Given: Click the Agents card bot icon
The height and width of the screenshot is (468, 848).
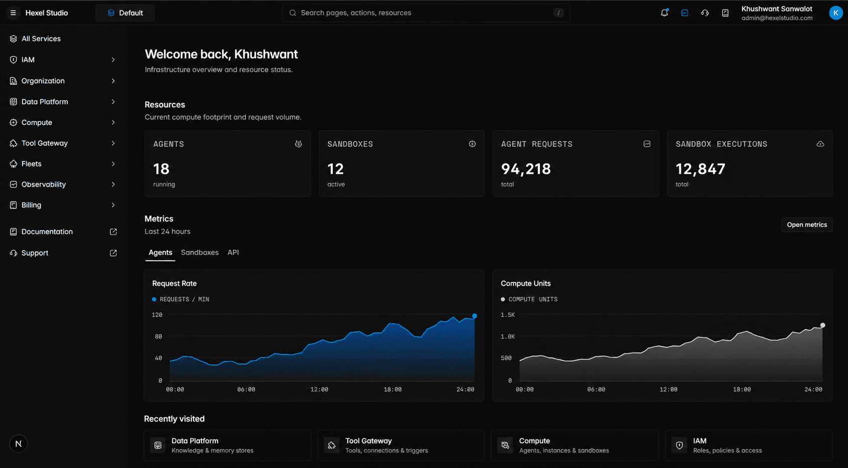Looking at the screenshot, I should pos(298,144).
